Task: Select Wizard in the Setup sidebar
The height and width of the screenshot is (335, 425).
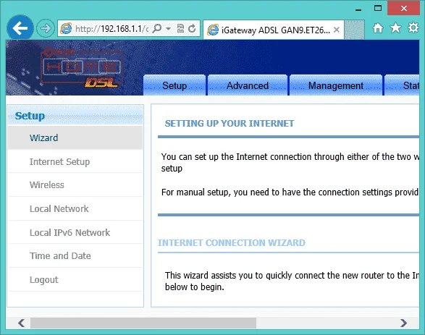Action: click(75, 137)
